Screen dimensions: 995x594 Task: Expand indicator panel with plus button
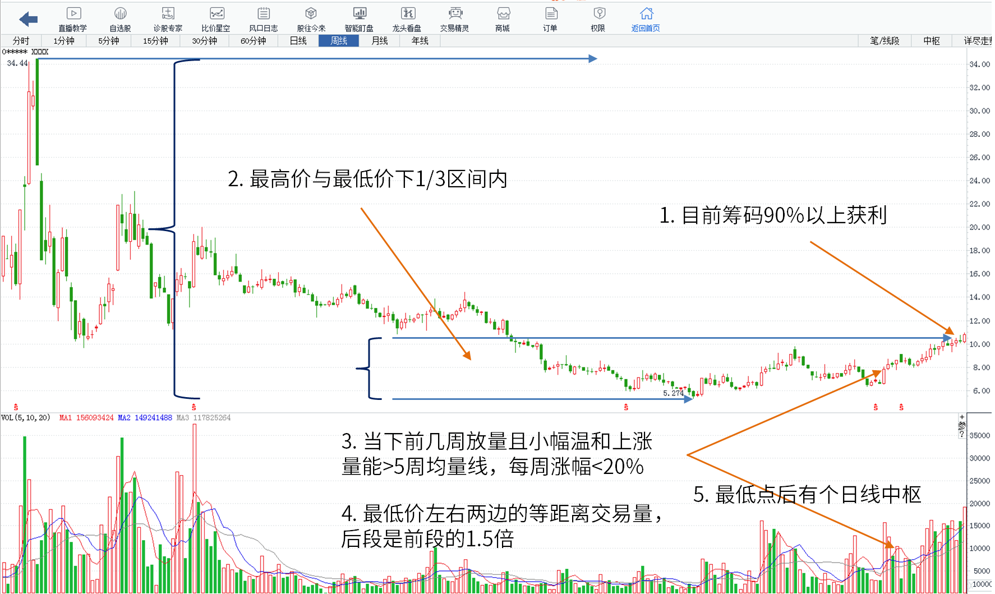pos(962,417)
